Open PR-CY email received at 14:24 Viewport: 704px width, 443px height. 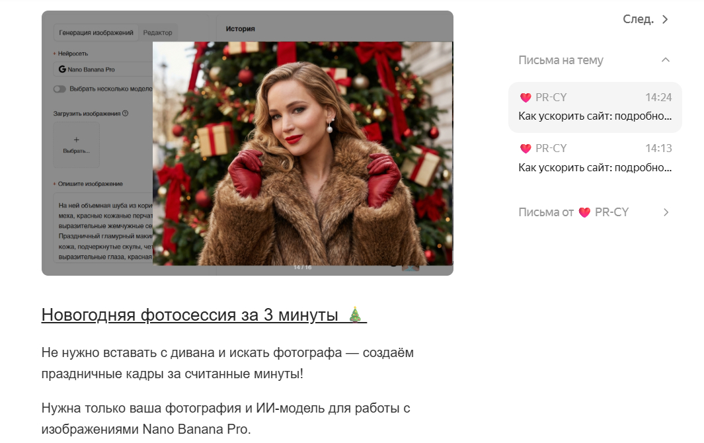[595, 107]
